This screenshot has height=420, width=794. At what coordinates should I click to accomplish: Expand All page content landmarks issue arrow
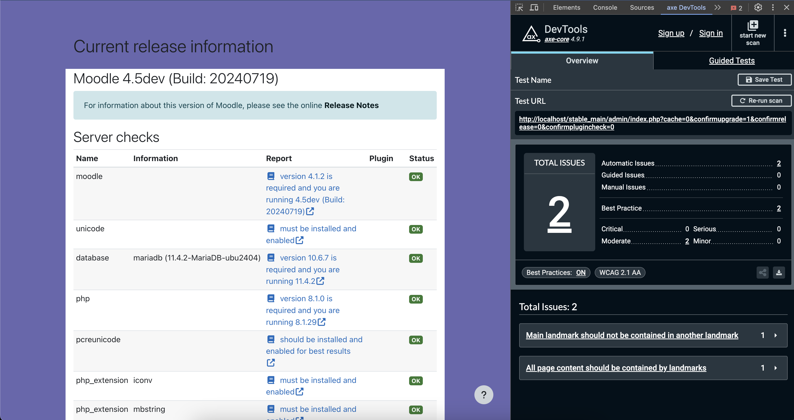[x=776, y=368]
